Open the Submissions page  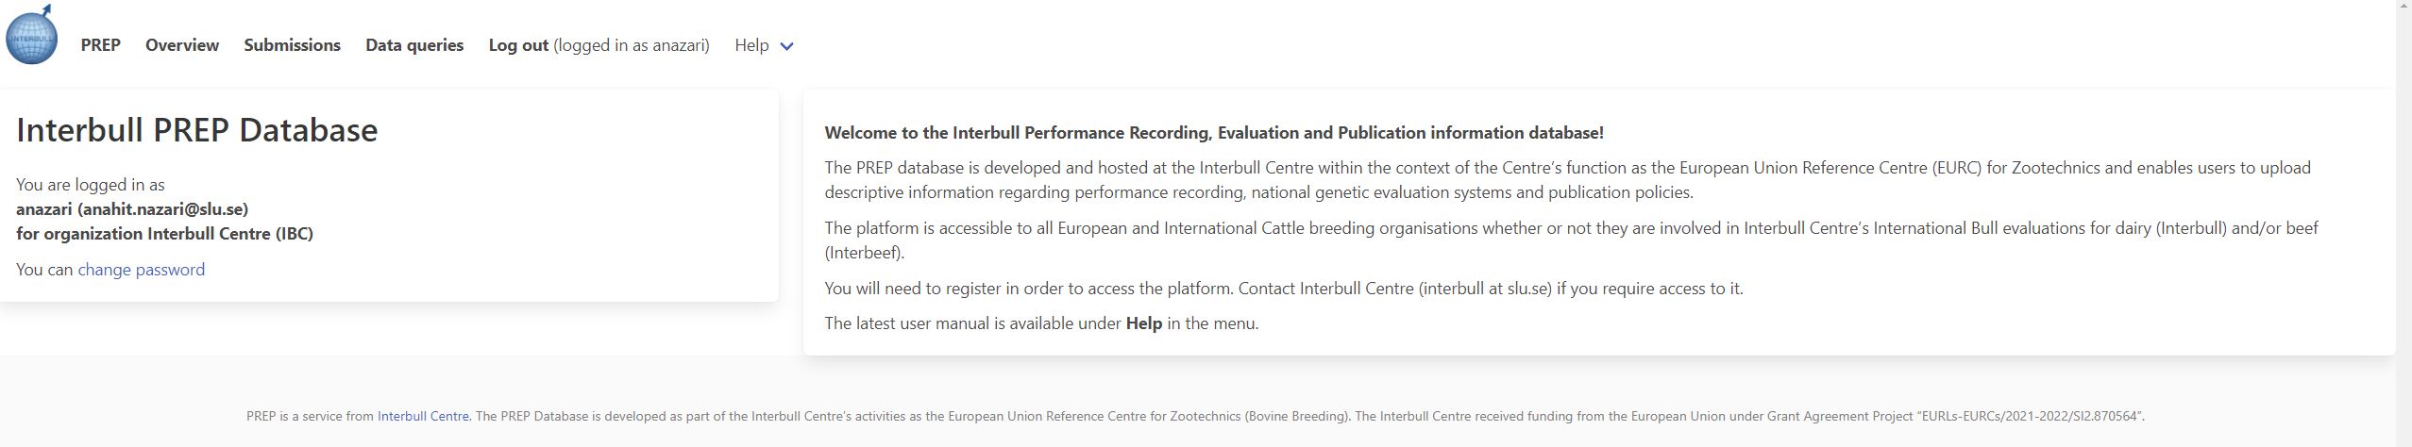pyautogui.click(x=292, y=45)
